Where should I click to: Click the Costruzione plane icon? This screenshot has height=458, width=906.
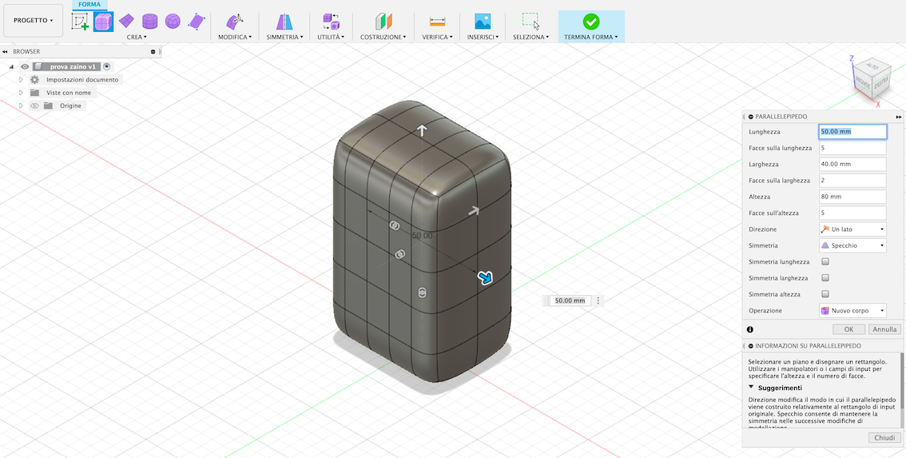click(x=383, y=22)
